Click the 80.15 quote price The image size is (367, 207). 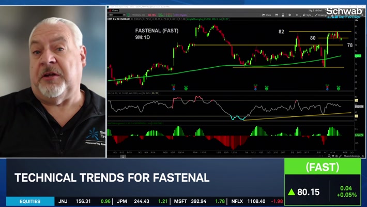308,192
